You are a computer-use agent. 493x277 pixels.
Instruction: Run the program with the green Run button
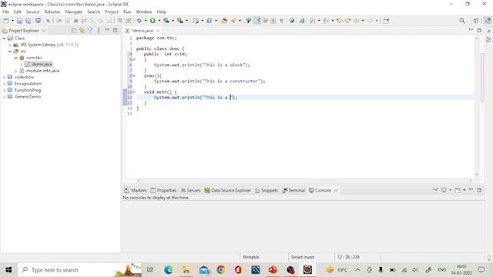[x=153, y=21]
